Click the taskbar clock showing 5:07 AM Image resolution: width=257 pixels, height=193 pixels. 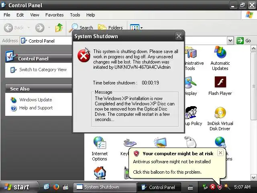242,187
